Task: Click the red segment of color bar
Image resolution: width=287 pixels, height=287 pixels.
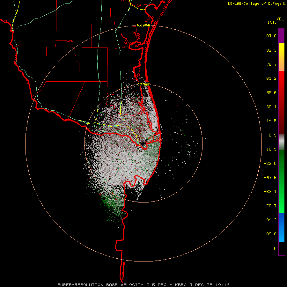Action: pyautogui.click(x=282, y=102)
